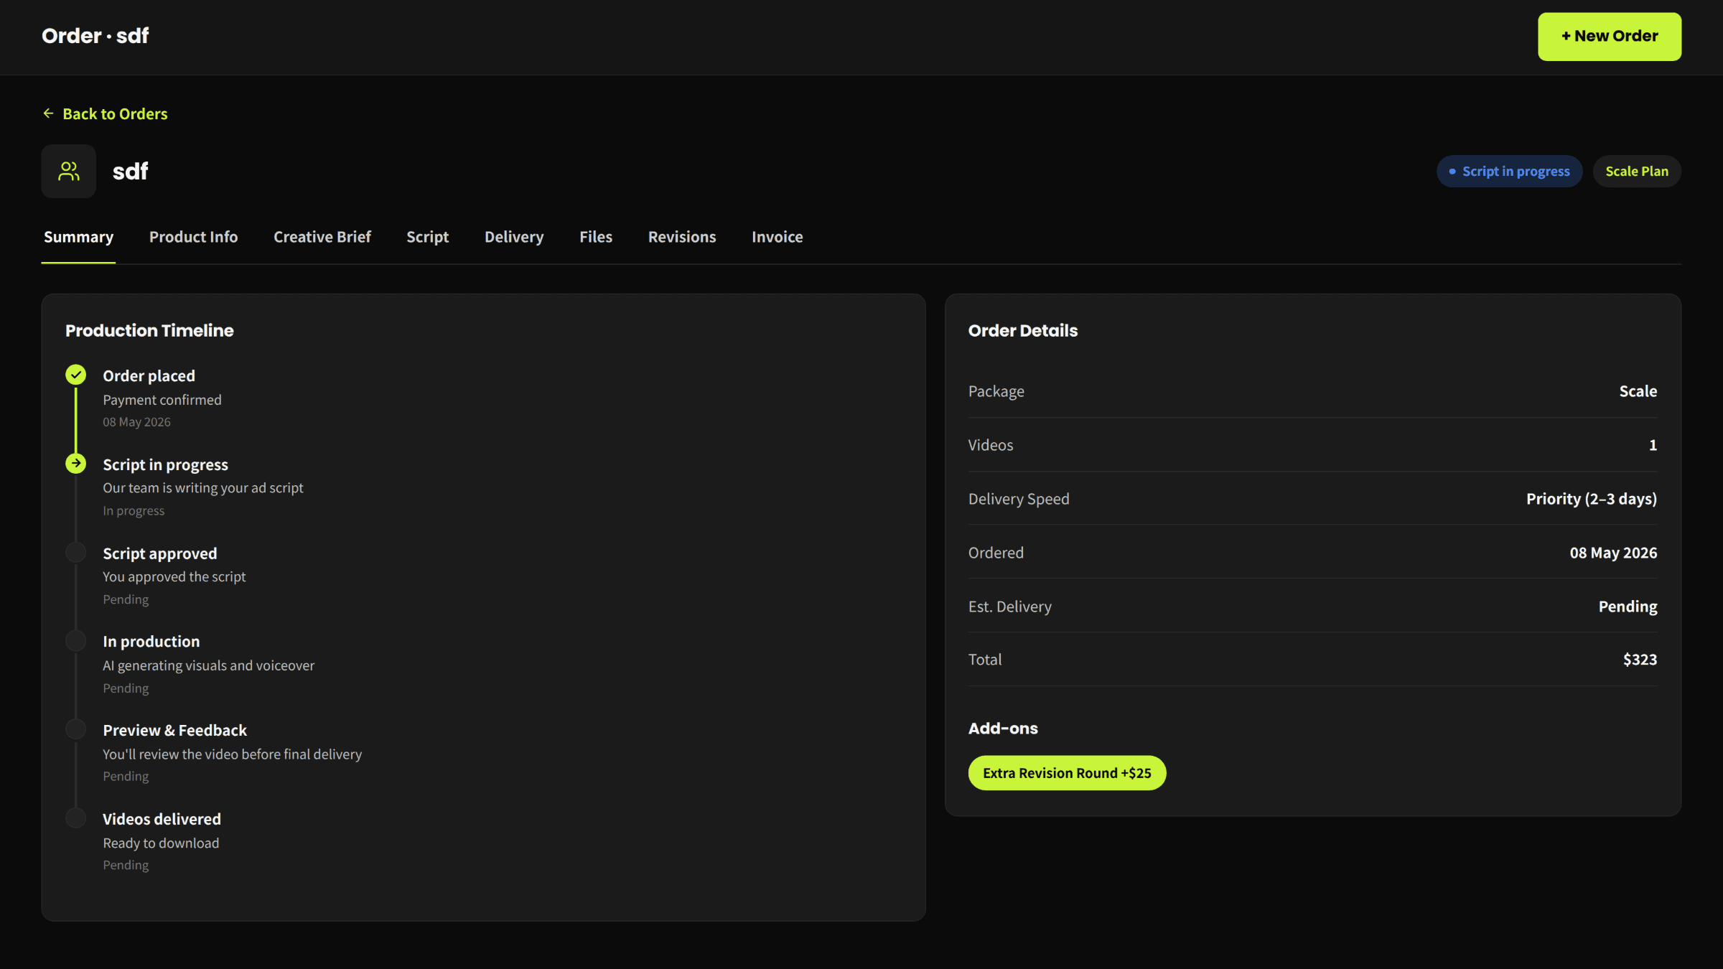The image size is (1723, 969).
Task: Click the Order Details heading
Action: click(1022, 331)
